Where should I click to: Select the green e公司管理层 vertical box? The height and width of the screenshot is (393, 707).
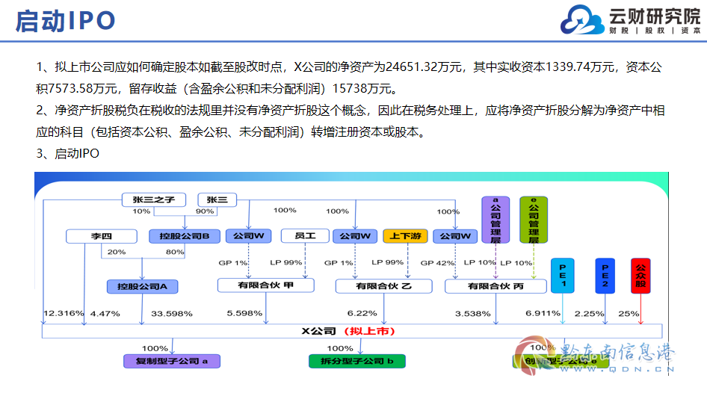coord(534,220)
